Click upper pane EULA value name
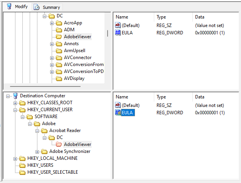241x183 pixels. 127,33
